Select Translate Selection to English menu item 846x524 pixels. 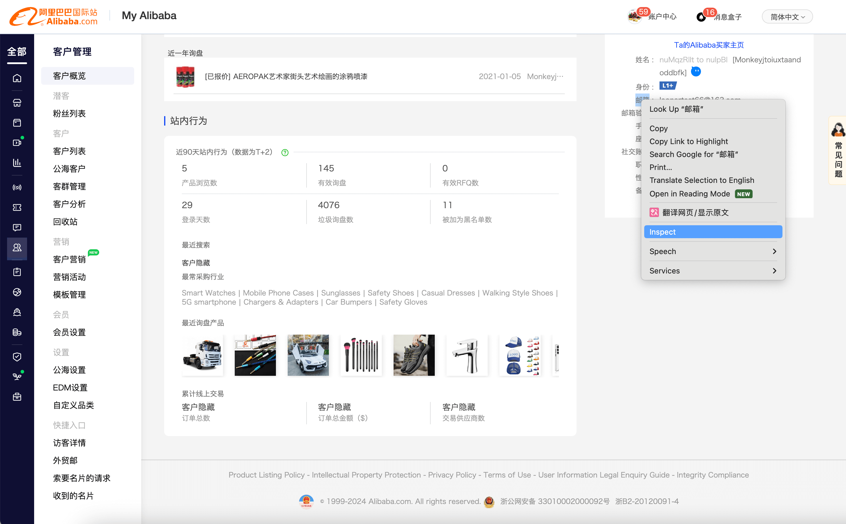point(702,180)
